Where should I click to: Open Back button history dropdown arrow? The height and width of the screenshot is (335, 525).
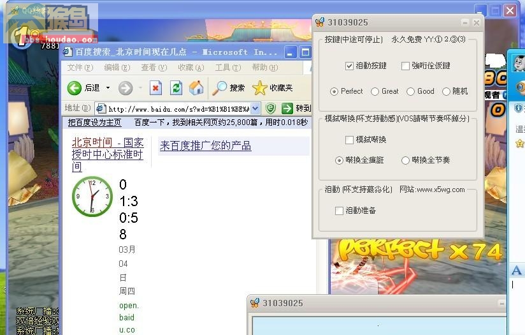click(108, 88)
